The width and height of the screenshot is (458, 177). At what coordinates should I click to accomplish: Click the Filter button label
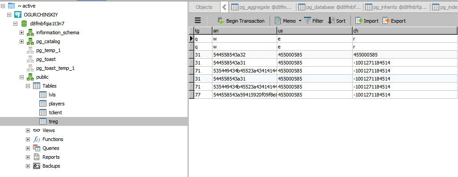click(x=318, y=21)
